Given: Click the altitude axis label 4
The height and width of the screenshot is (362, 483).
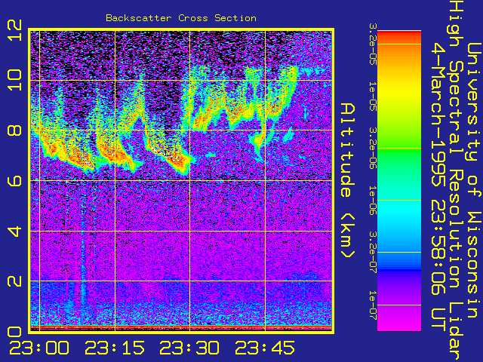Looking at the screenshot, I should (15, 231).
